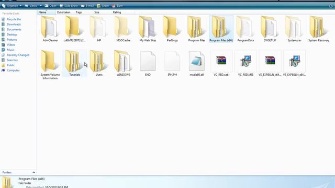The image size is (335, 188).
Task: Select the Users folder
Action: coord(99,63)
